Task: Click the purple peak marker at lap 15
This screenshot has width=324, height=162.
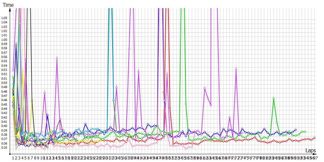Action: coord(57,59)
